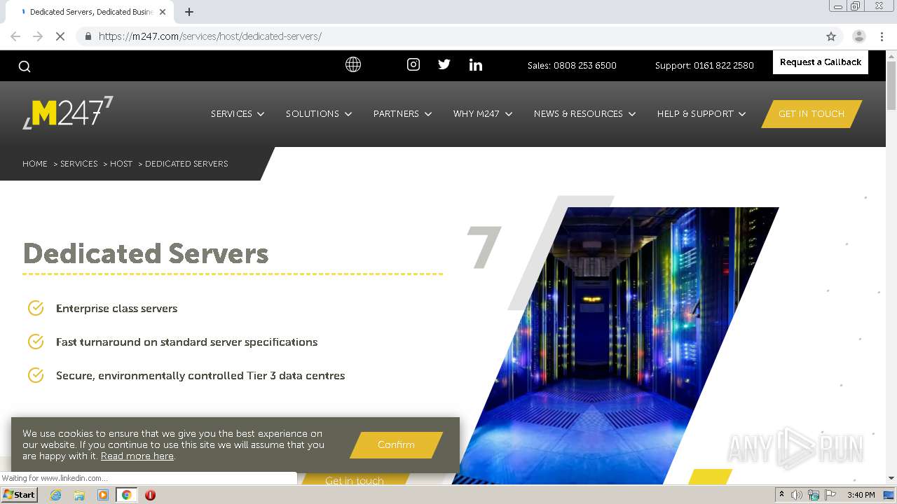Visit the M247 LinkedIn icon
The width and height of the screenshot is (897, 504).
(476, 64)
